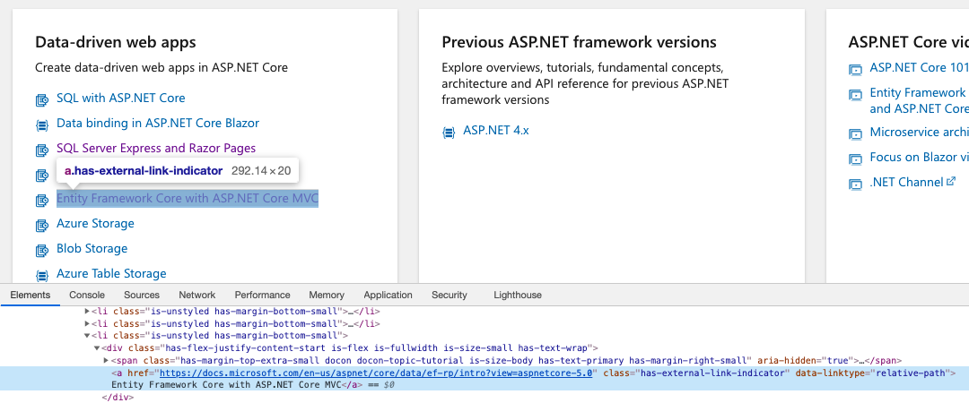Click icon next to ASP.NET 4.x link
Screen dimensions: 969x403
(449, 132)
